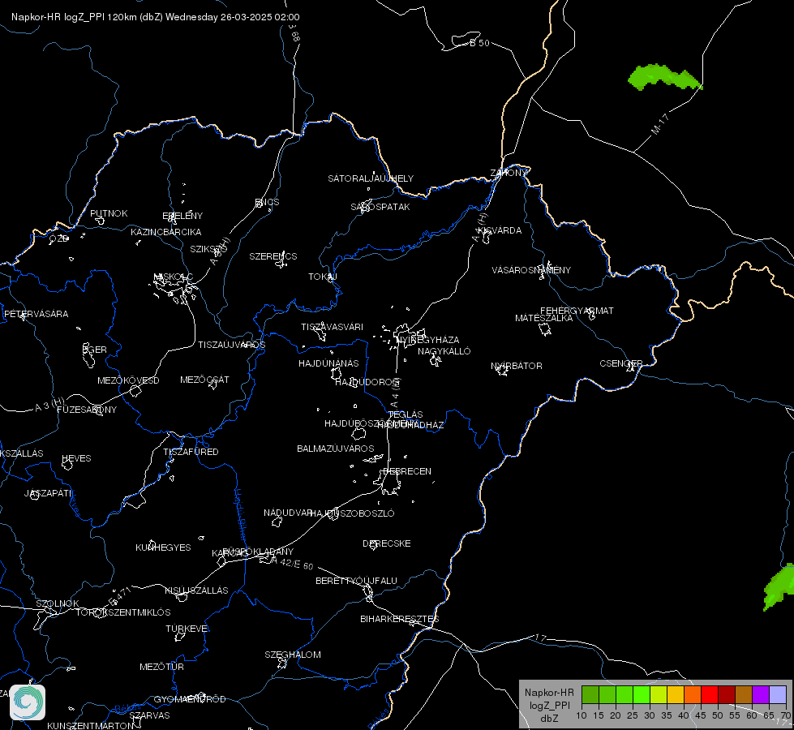This screenshot has height=730, width=794.
Task: Click the JÁSZAPÁTI label
Action: [x=48, y=493]
